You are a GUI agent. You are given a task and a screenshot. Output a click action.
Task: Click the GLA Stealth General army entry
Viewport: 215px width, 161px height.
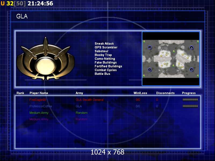[90, 100]
